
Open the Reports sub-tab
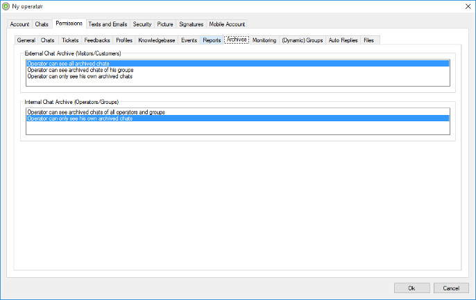(212, 40)
